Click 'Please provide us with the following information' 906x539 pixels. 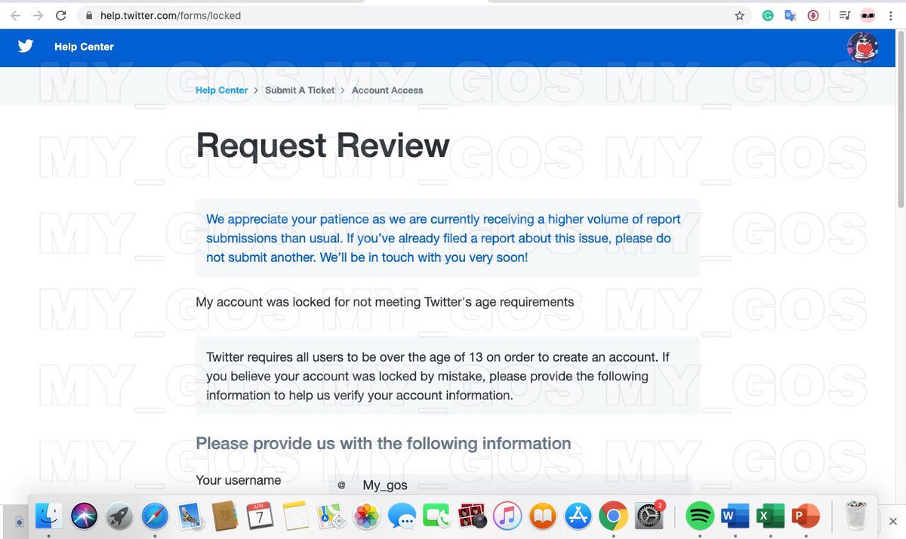pyautogui.click(x=384, y=443)
